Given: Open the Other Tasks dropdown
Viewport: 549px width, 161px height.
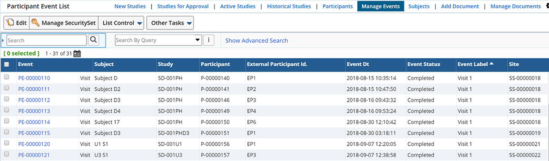Looking at the screenshot, I should coord(170,23).
